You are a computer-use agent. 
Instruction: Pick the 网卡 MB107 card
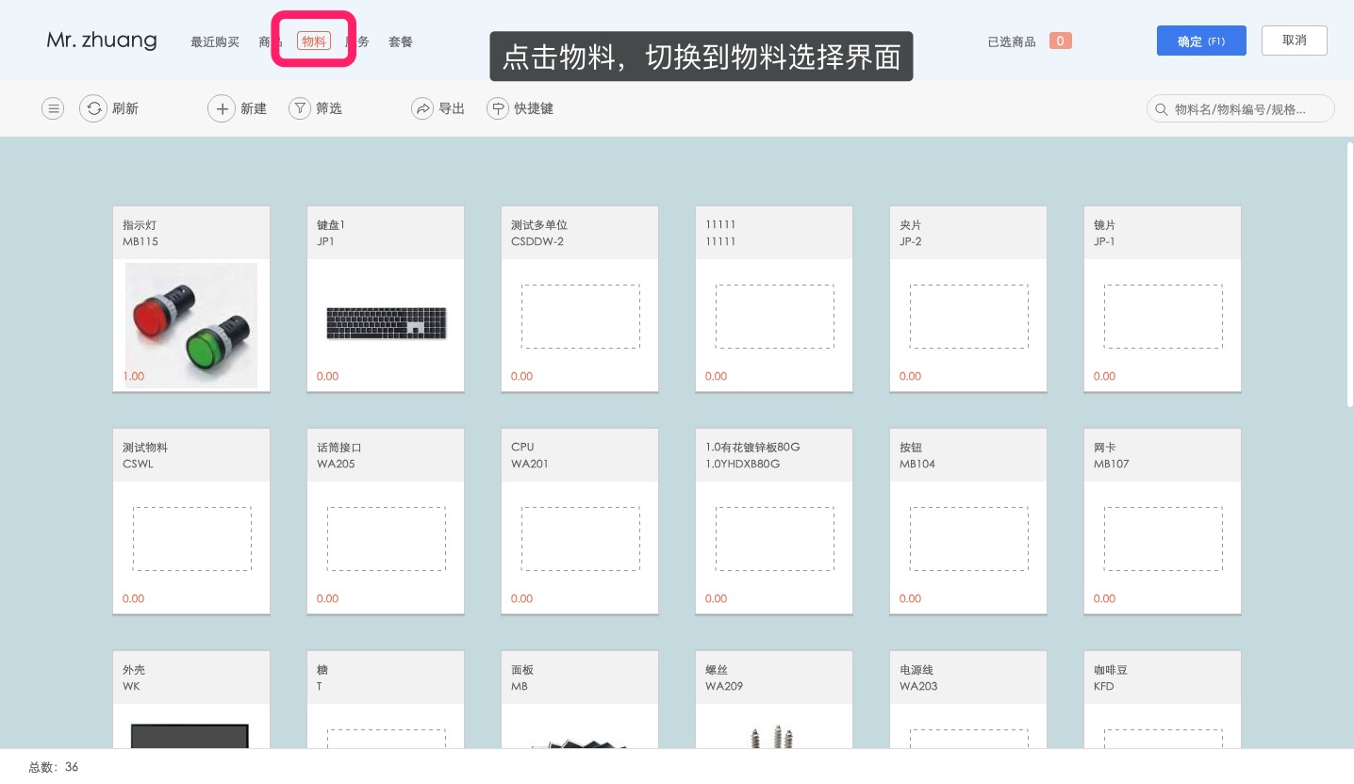[x=1163, y=521]
